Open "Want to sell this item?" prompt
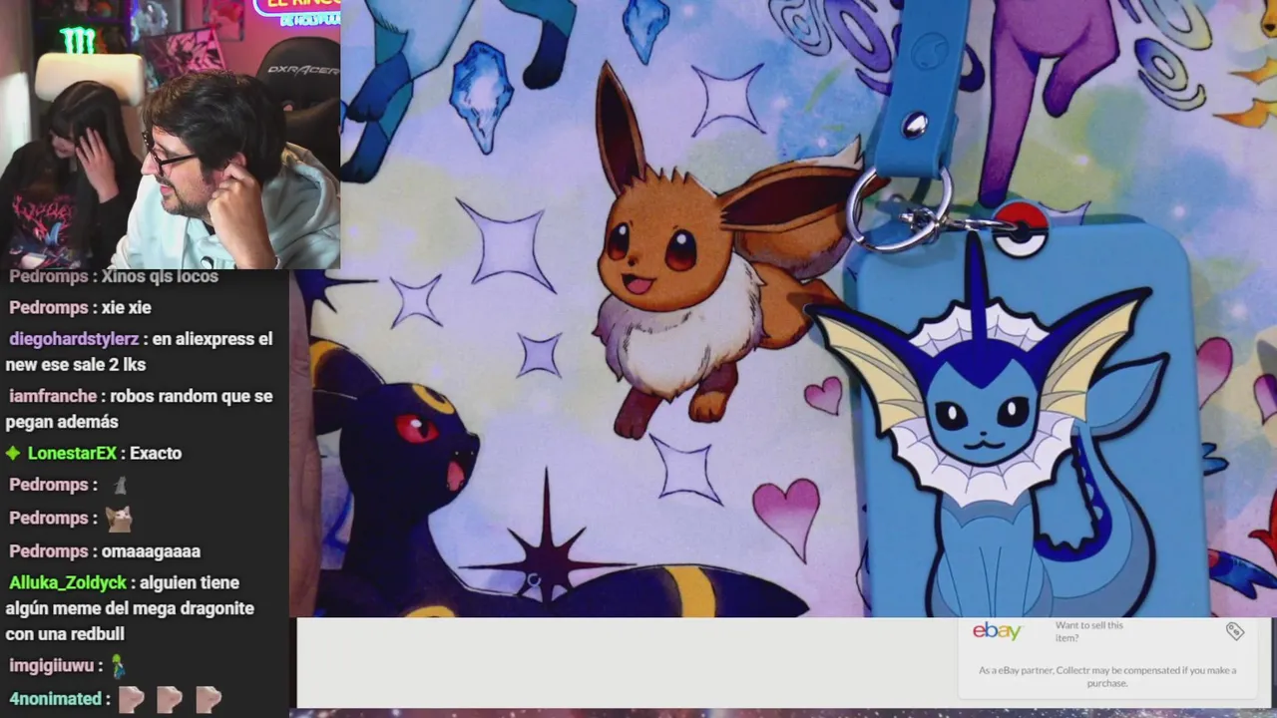Image resolution: width=1277 pixels, height=718 pixels. (1089, 631)
